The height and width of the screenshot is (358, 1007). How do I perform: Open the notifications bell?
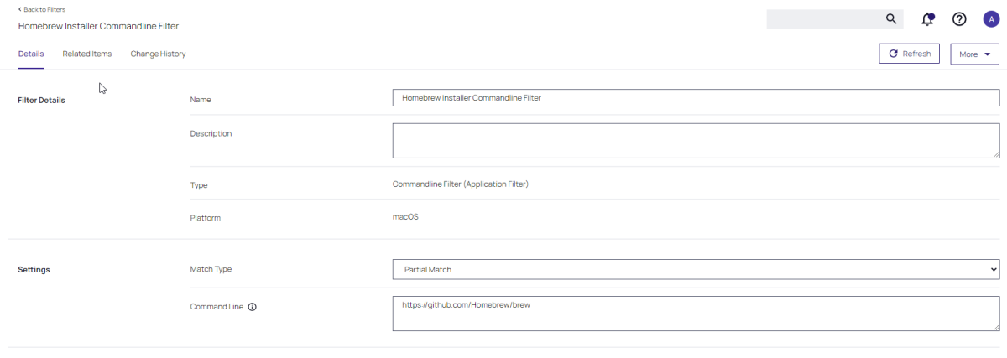927,19
